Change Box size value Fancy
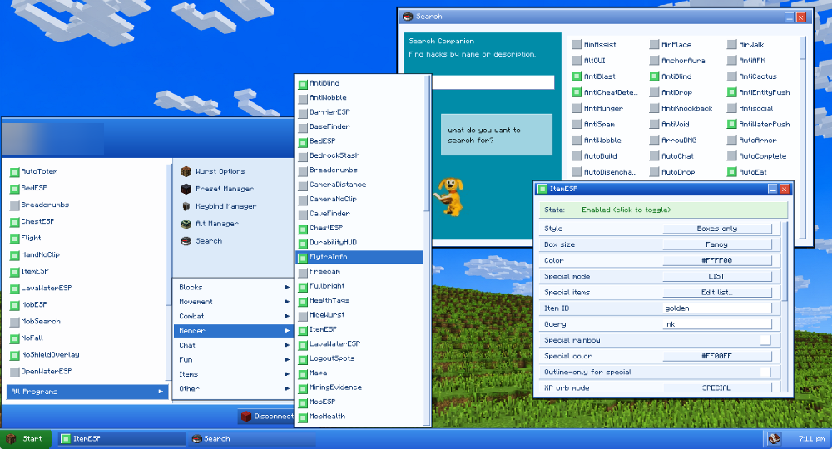The height and width of the screenshot is (449, 832). (x=717, y=245)
